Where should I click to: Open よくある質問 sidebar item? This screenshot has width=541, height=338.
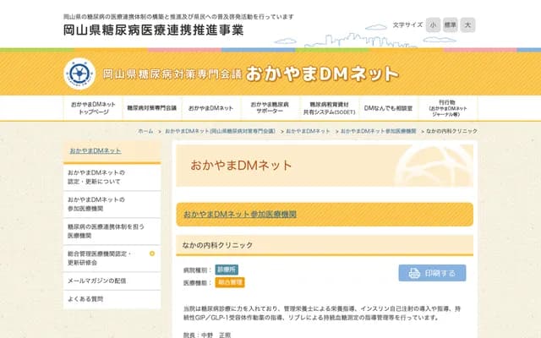112,299
